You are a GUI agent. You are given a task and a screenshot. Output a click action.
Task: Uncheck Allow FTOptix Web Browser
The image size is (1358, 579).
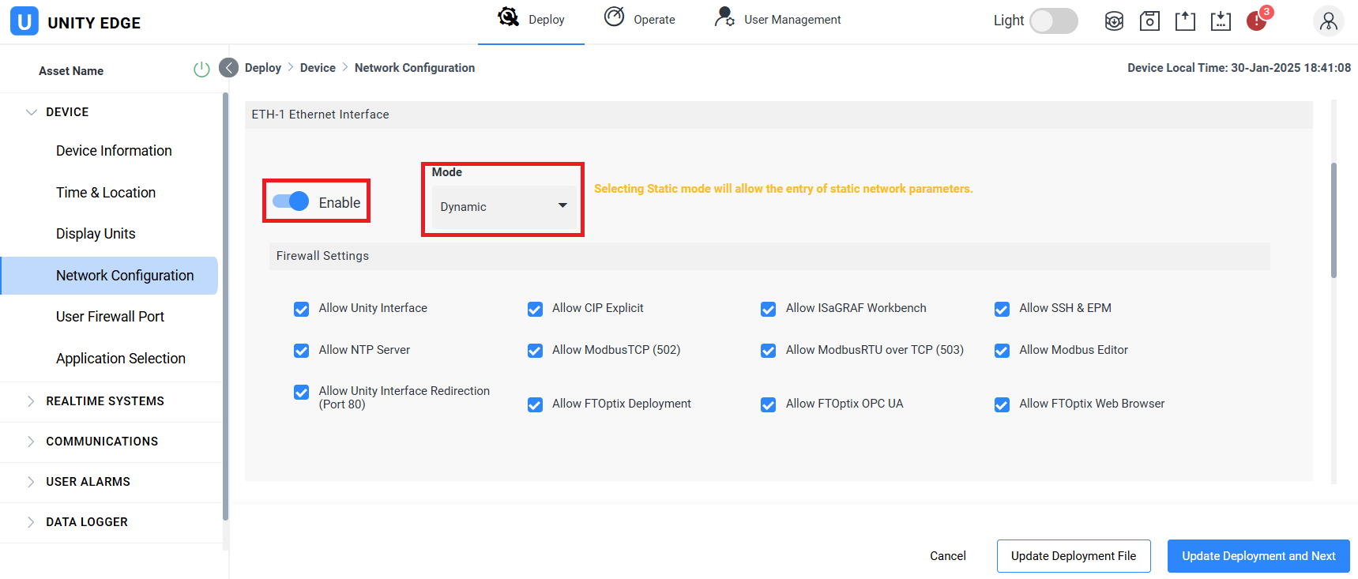pos(1002,404)
